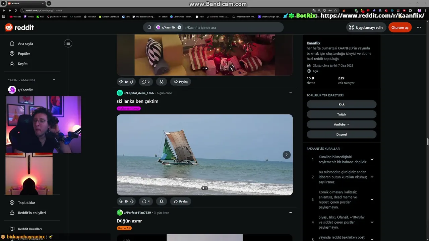Click reddit.com address bar URL
Image resolution: width=429 pixels, height=241 pixels.
44,11
